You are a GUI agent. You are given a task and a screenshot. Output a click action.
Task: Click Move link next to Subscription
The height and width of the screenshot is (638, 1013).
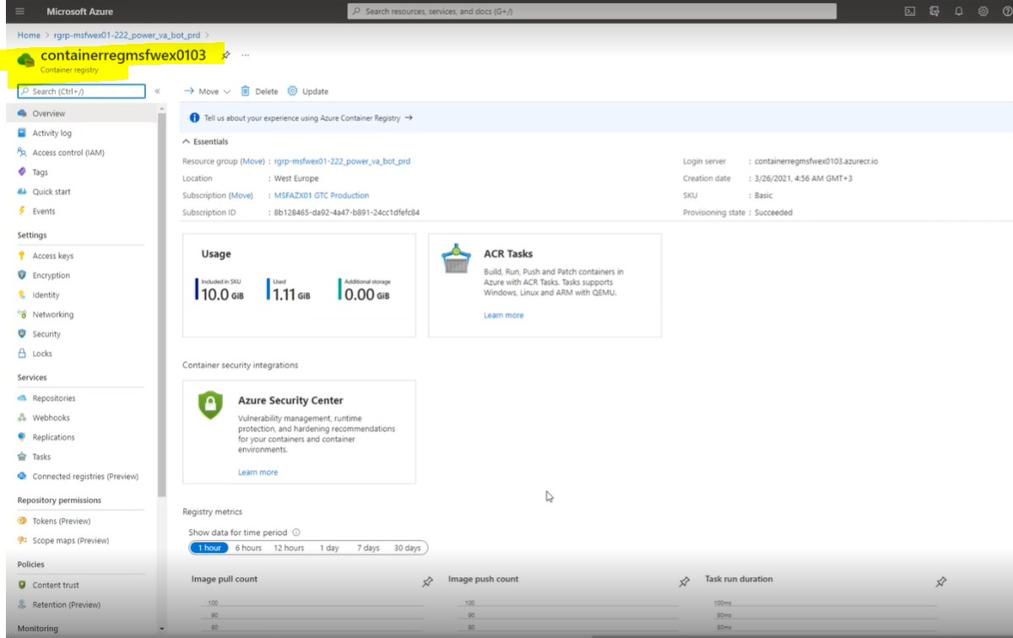[x=241, y=195]
